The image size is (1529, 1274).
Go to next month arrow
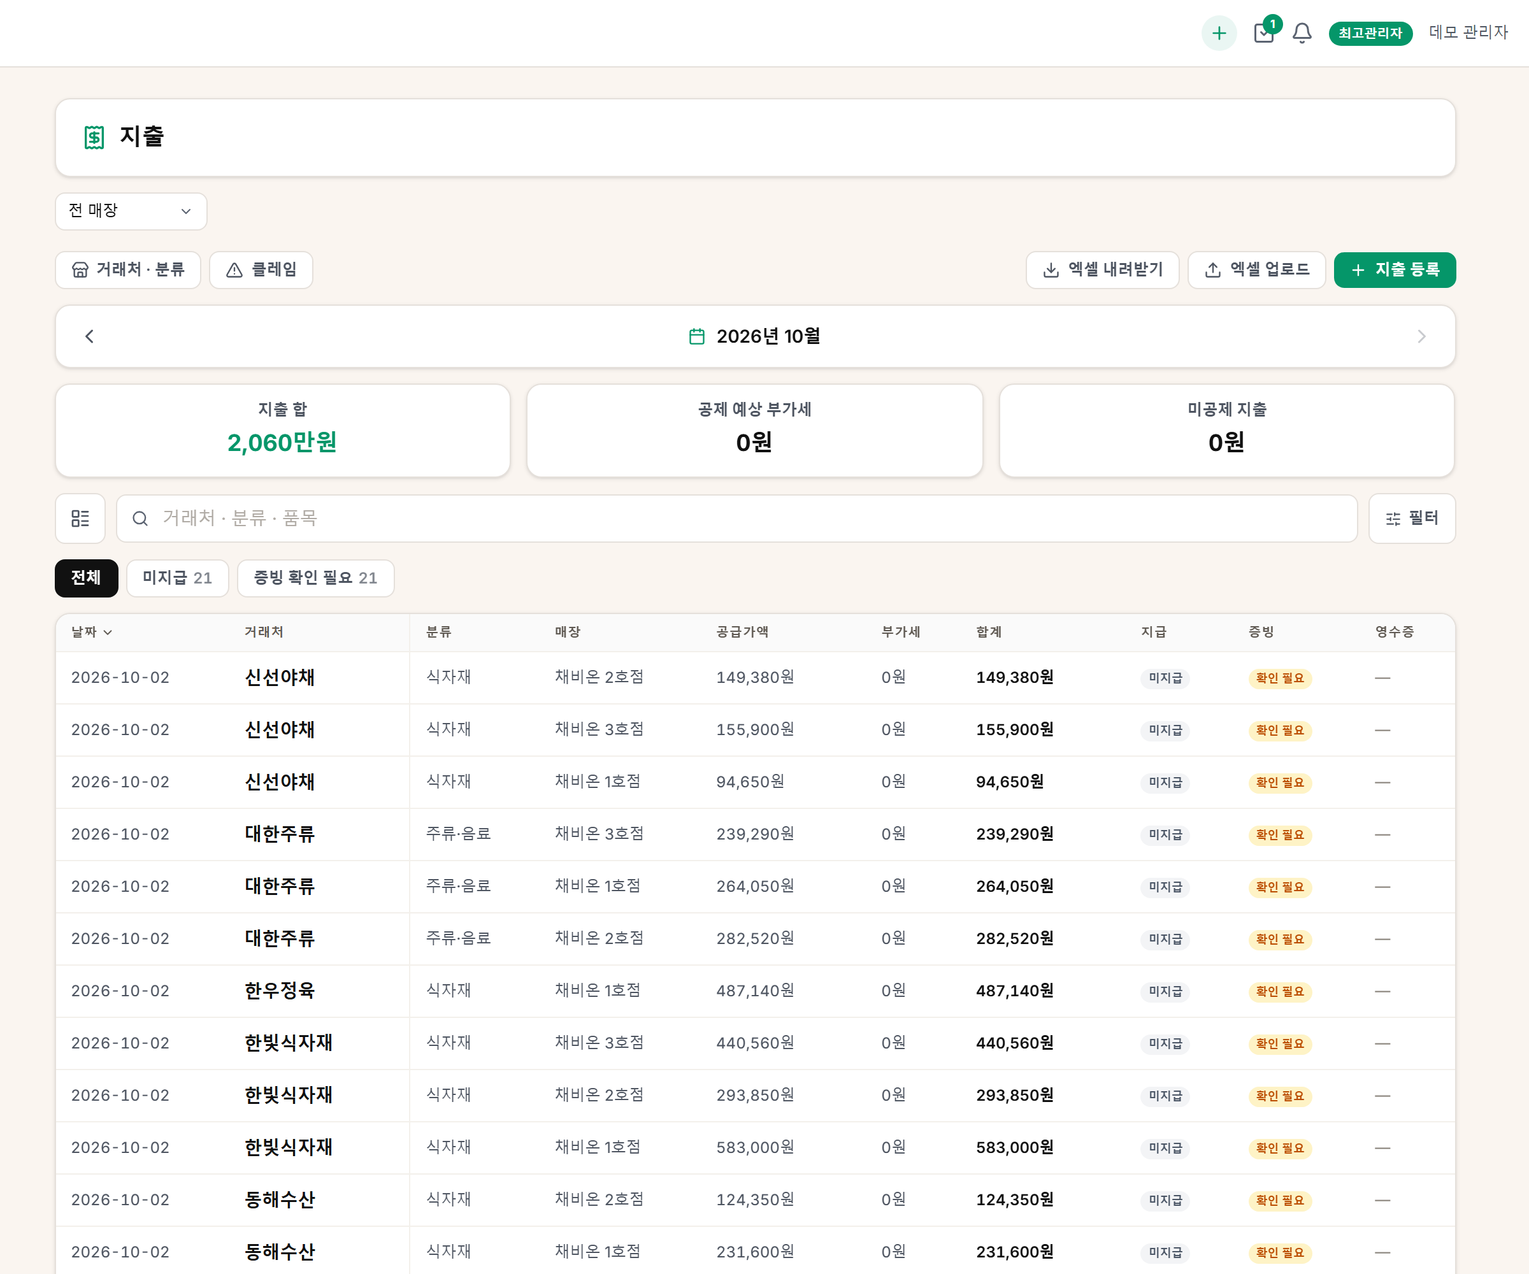[1421, 336]
